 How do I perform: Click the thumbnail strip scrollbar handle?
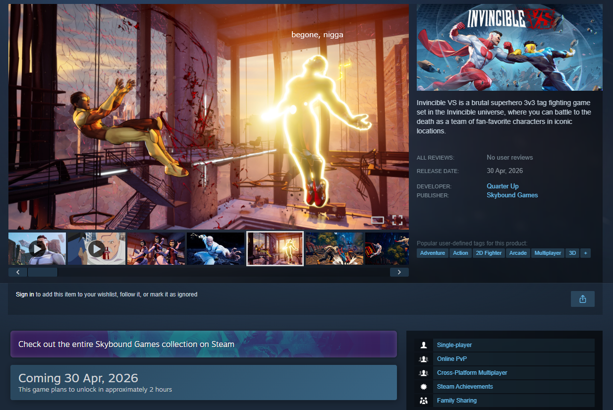[x=43, y=272]
